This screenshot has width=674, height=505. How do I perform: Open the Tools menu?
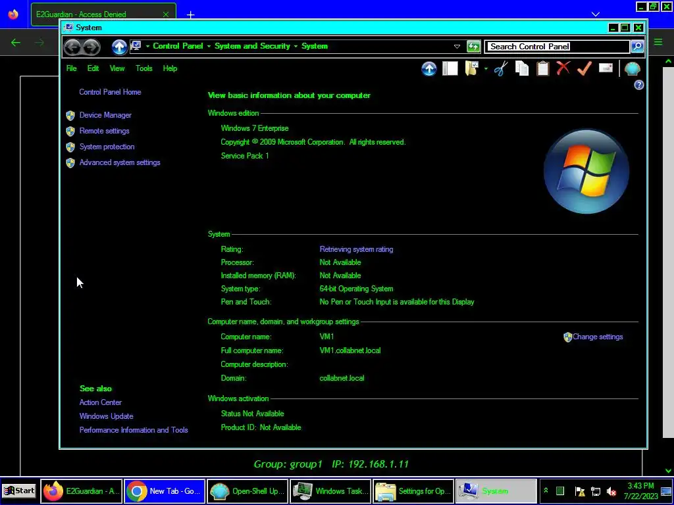[x=144, y=68]
